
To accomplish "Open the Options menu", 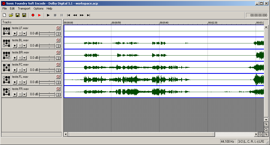I will click(x=38, y=8).
